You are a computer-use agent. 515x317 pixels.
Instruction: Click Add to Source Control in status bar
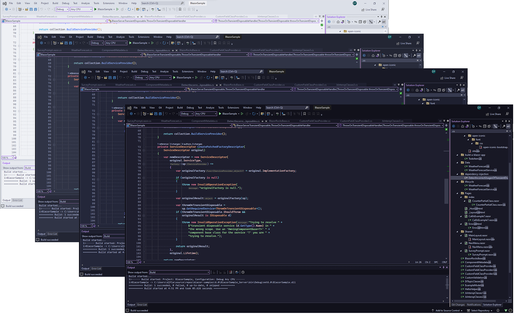point(447,311)
